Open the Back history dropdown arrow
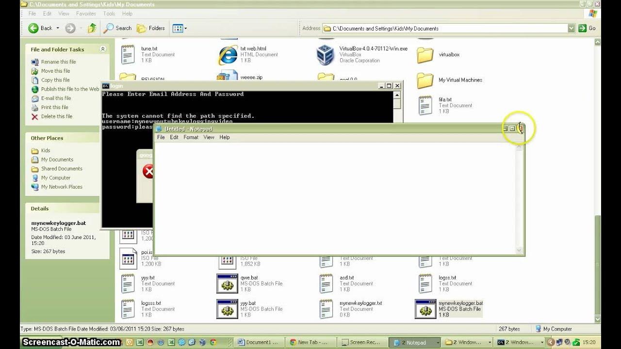Screen dimensions: 621x349 pos(58,28)
